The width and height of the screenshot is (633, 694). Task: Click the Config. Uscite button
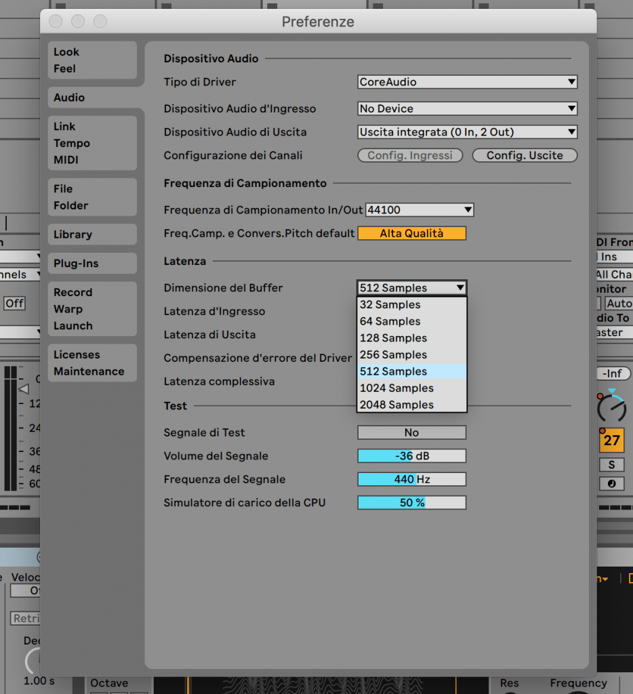[525, 155]
